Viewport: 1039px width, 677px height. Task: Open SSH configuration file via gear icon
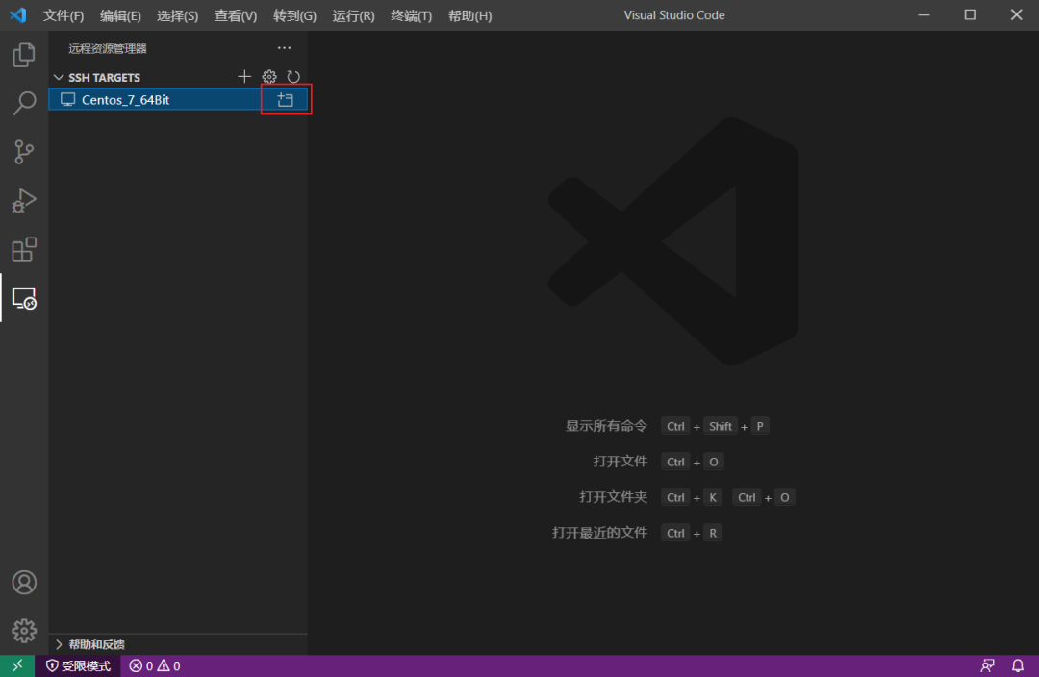[269, 77]
